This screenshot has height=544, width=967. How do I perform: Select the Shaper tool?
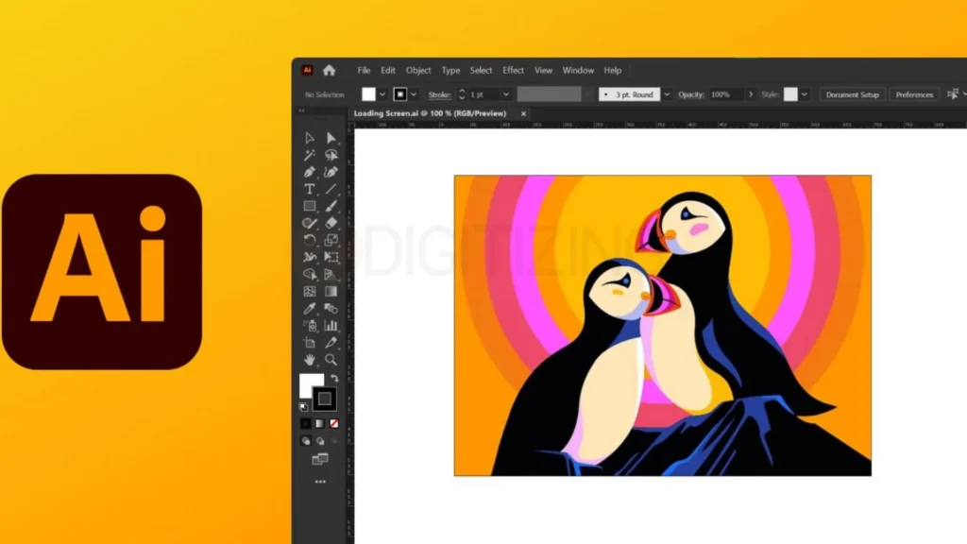click(x=310, y=223)
